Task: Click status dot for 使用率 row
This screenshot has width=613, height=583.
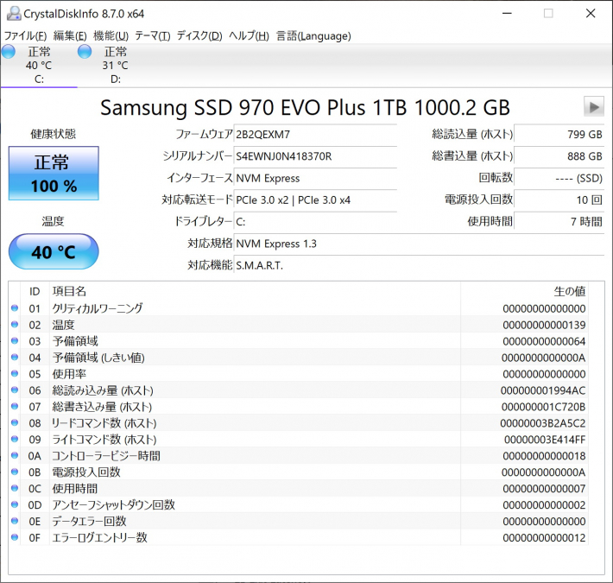Action: pyautogui.click(x=14, y=374)
